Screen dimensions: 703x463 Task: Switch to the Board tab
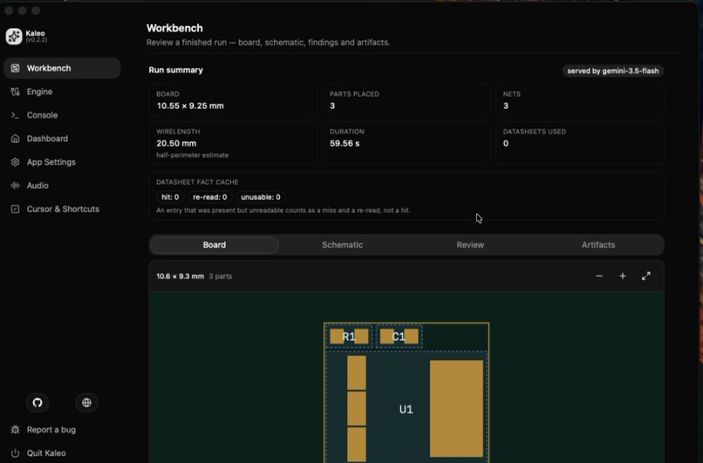215,245
